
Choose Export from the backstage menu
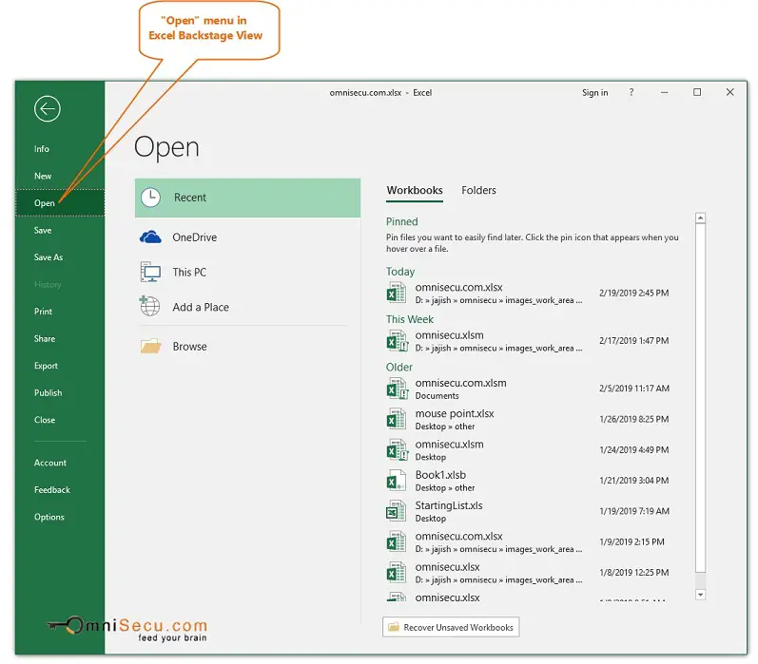click(46, 366)
